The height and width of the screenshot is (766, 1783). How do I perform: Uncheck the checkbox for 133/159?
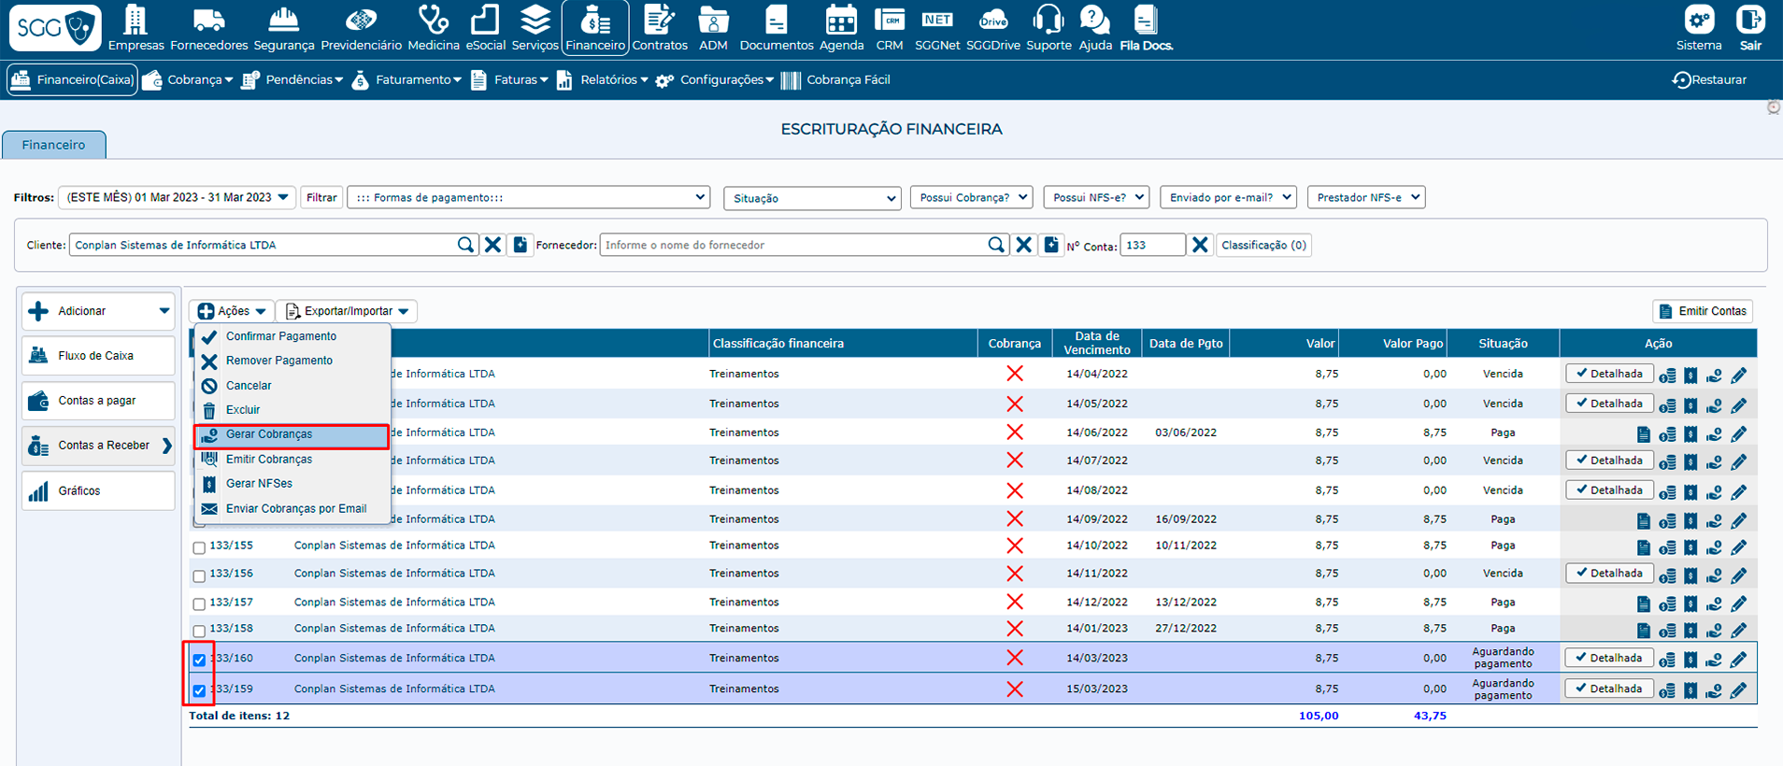click(x=199, y=690)
